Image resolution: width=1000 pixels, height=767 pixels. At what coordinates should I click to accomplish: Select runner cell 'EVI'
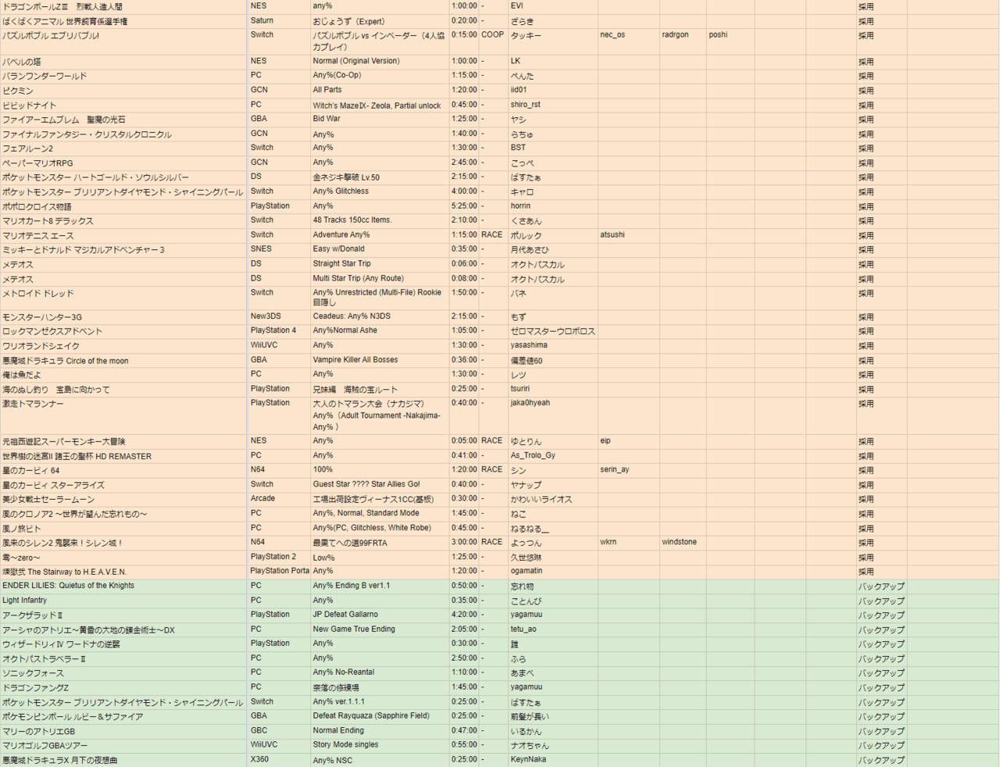click(x=552, y=6)
